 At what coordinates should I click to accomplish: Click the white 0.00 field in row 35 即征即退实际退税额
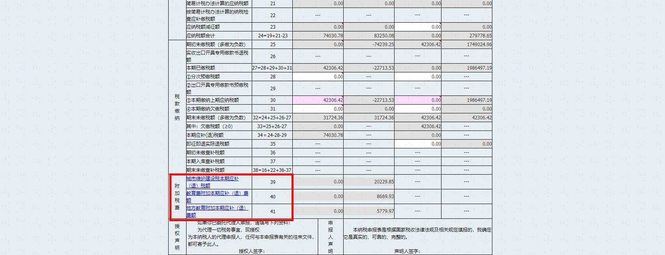(418, 144)
